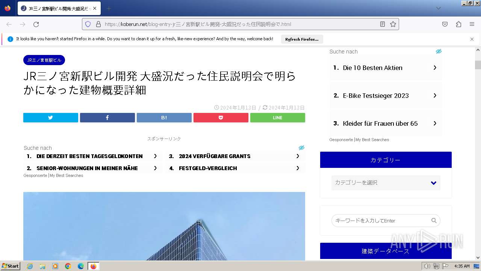Show site security padlock info
Screen dimensions: 481x271
(98, 24)
